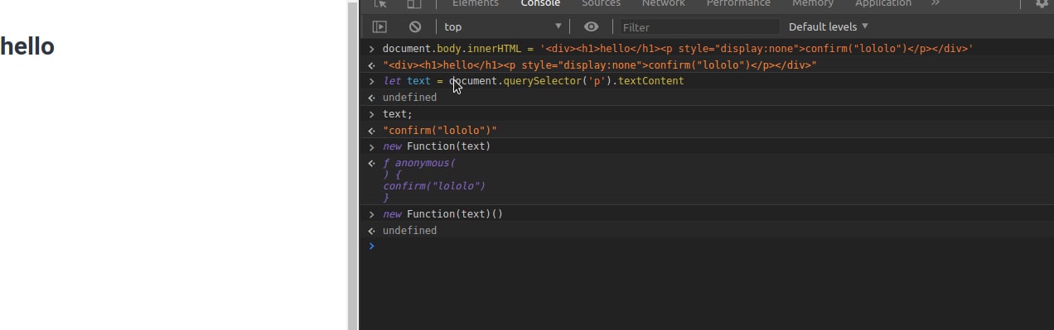This screenshot has width=1054, height=330.
Task: Clear the console output
Action: pos(415,26)
